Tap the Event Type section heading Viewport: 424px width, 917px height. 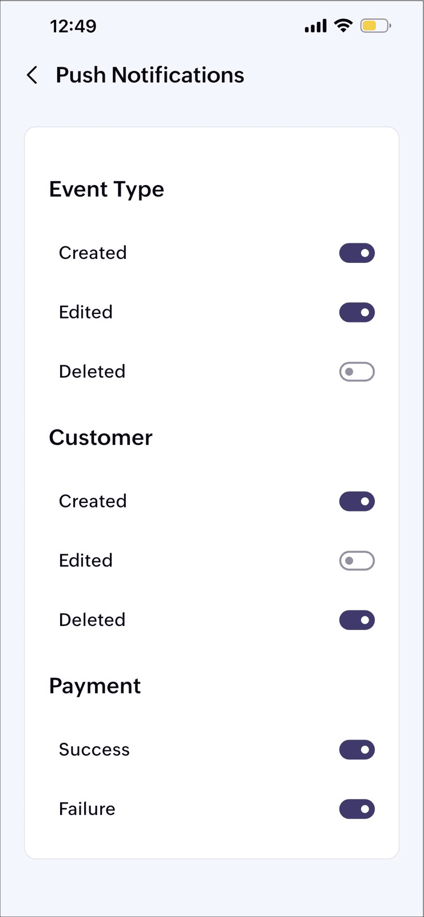click(106, 190)
